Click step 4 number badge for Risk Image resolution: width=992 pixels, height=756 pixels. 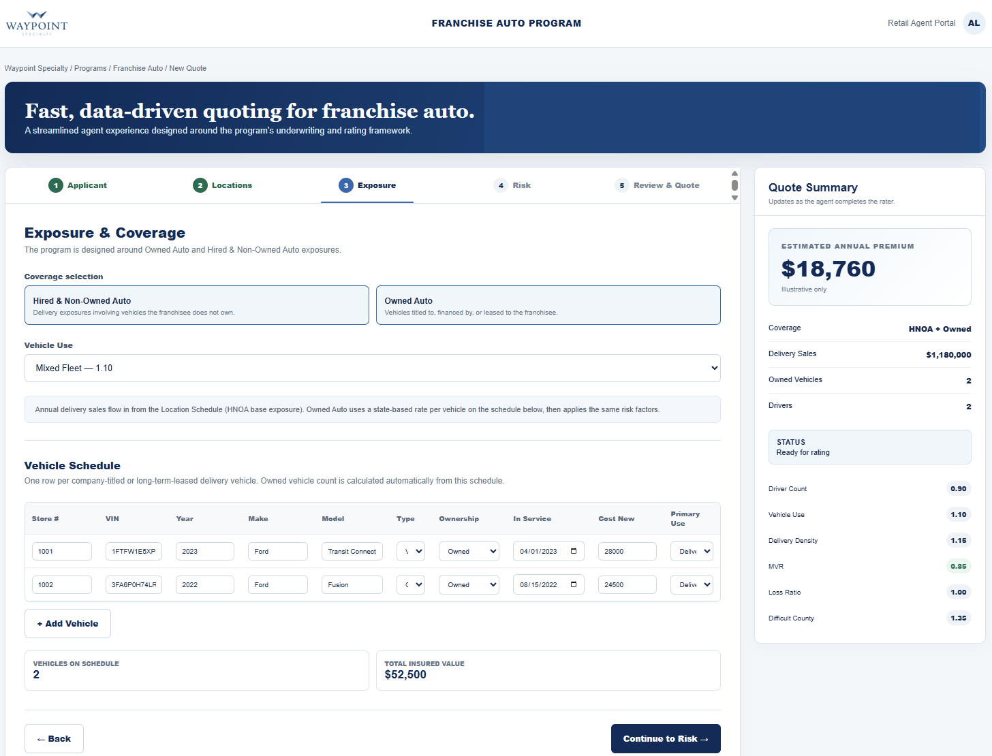(501, 185)
